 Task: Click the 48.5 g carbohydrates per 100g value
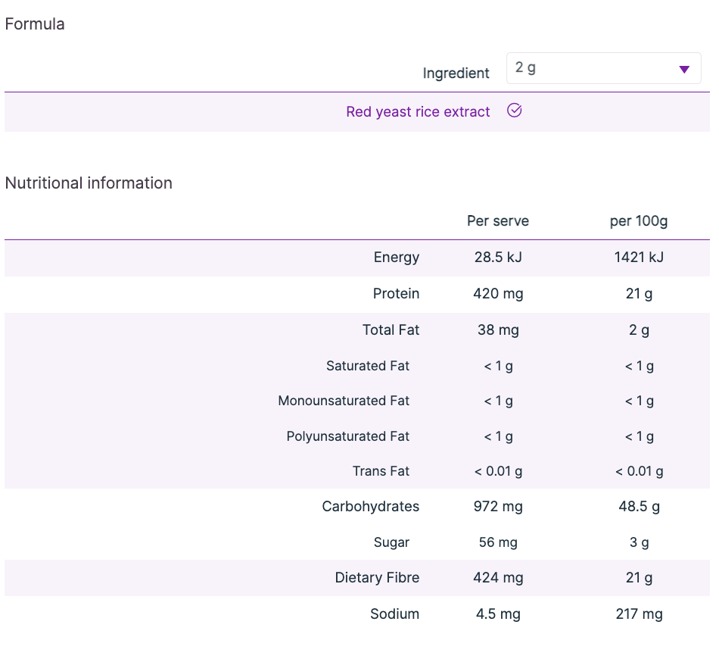point(639,507)
